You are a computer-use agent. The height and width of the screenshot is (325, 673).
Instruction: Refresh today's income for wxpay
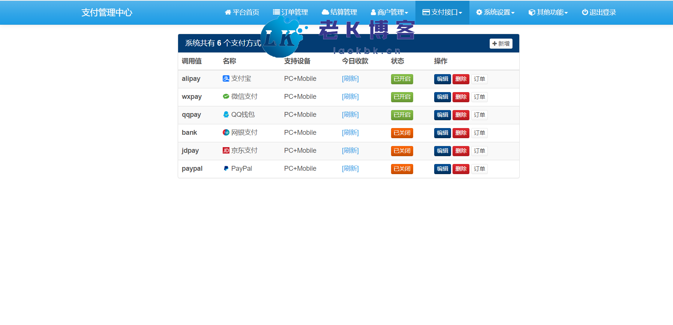[350, 97]
